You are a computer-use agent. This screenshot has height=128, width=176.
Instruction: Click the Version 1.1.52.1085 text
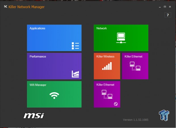coord(136,120)
